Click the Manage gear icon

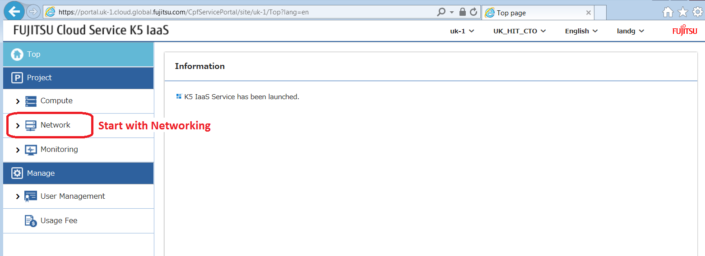(17, 174)
